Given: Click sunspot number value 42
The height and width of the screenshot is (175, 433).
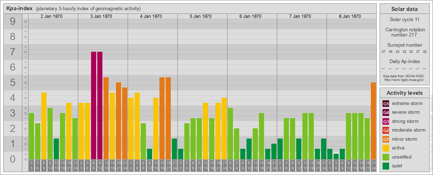Looking at the screenshot, I should pos(398,52).
